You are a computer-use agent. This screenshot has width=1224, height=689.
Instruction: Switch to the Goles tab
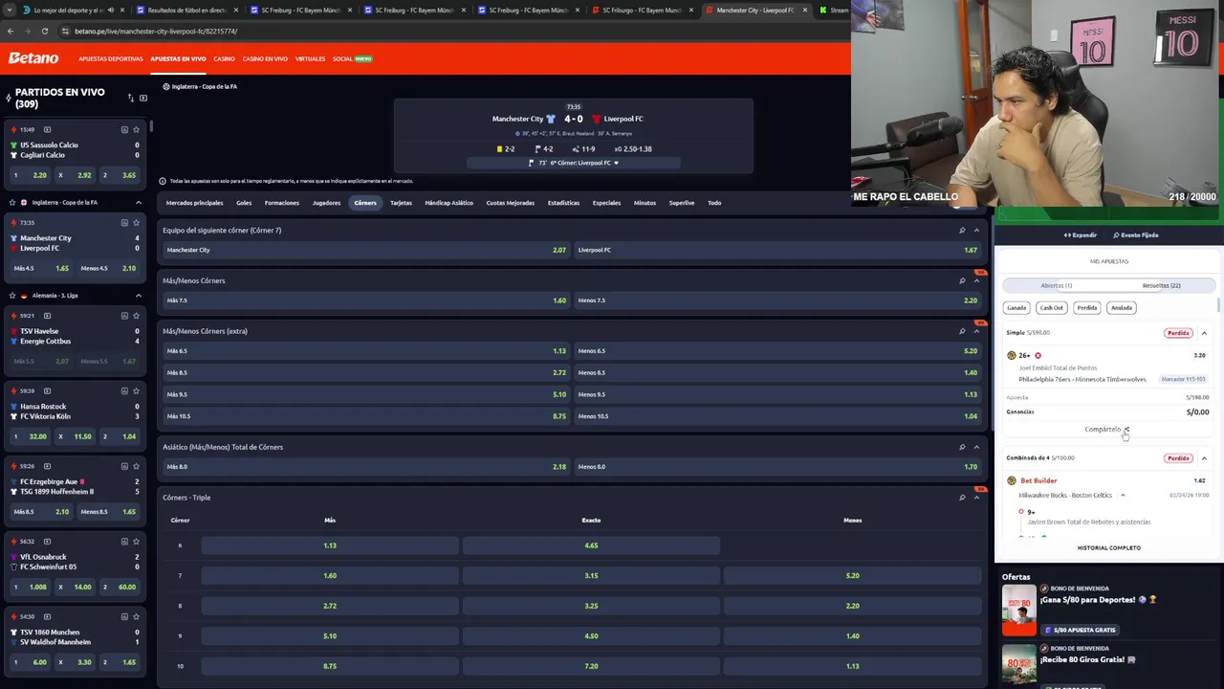pos(244,203)
